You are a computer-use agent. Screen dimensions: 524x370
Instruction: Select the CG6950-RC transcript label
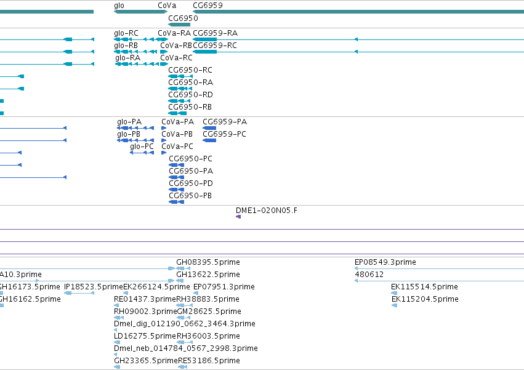point(190,70)
